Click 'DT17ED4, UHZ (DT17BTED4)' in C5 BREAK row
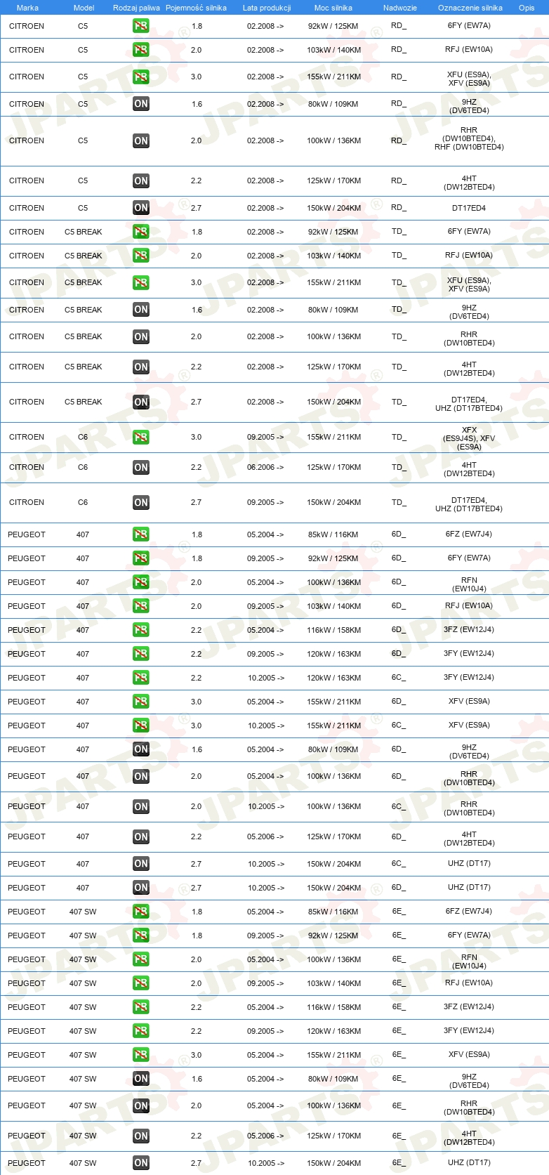The image size is (549, 1175). coord(469,404)
